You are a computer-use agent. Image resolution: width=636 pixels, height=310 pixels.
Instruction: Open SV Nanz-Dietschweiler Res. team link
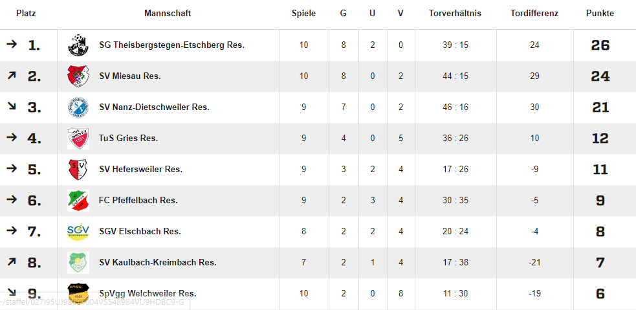(154, 107)
